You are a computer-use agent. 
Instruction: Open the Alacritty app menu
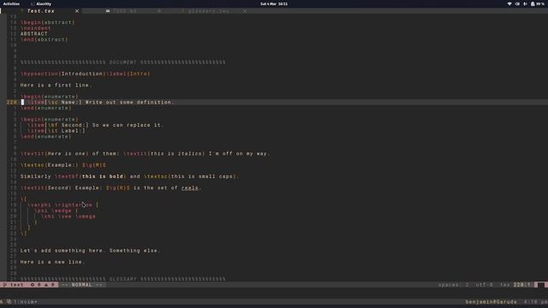[41, 3]
